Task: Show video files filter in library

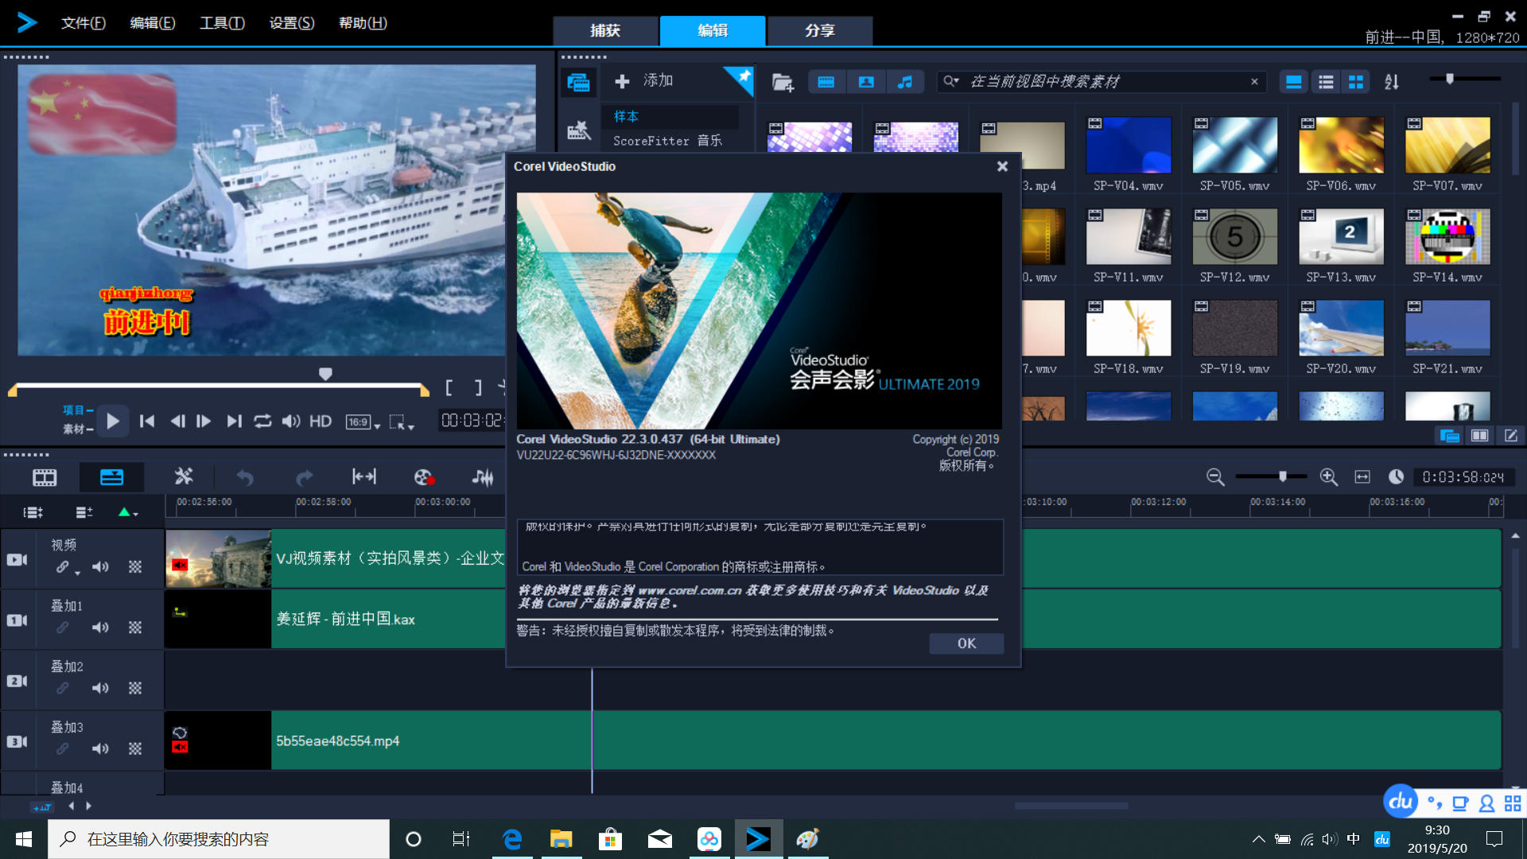Action: click(826, 82)
